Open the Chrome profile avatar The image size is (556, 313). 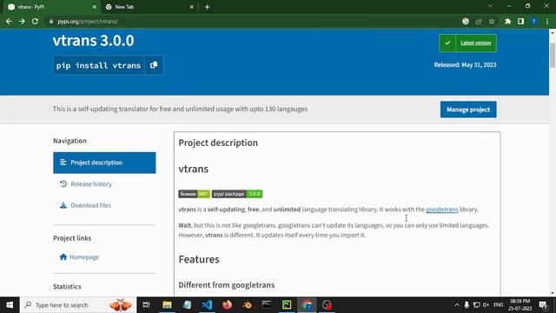coord(533,21)
